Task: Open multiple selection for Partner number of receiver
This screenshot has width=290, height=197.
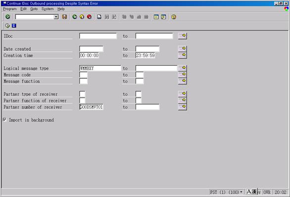Action: 183,107
